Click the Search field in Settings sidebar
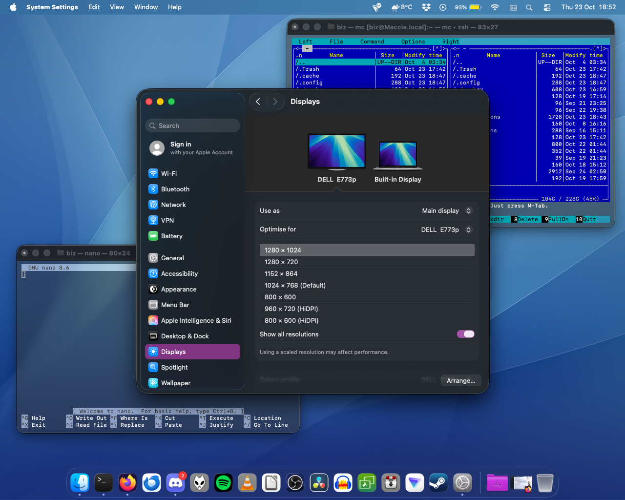 (x=193, y=125)
